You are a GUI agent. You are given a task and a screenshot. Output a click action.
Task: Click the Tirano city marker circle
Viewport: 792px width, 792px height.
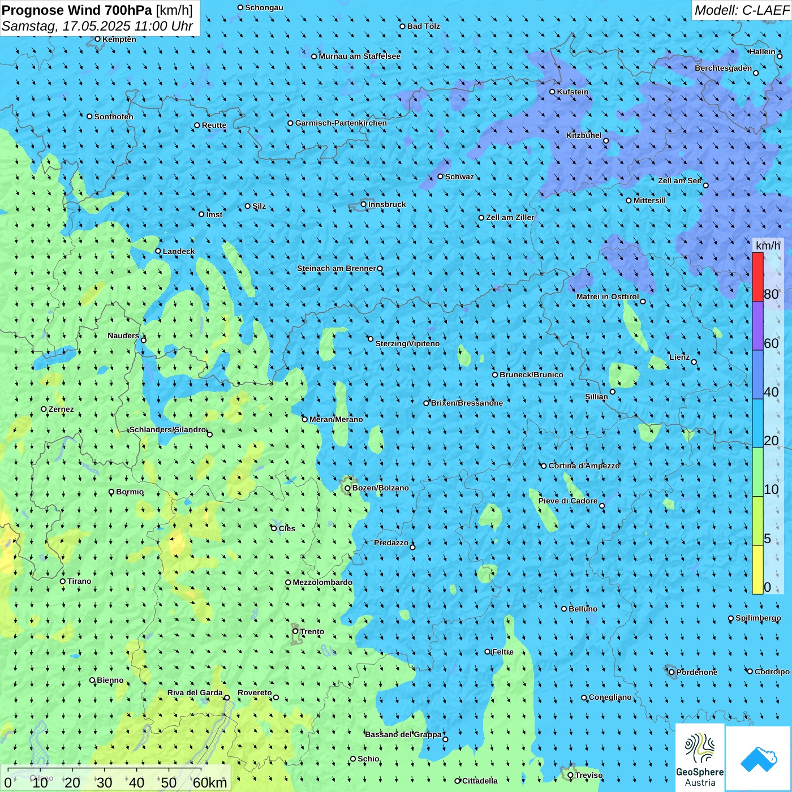(x=63, y=581)
